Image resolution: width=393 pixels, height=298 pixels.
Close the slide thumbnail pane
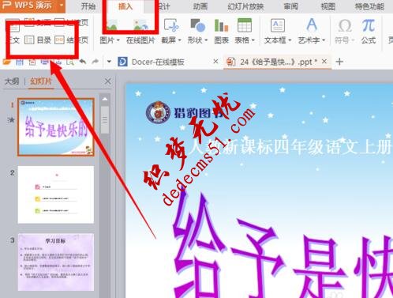(x=107, y=81)
